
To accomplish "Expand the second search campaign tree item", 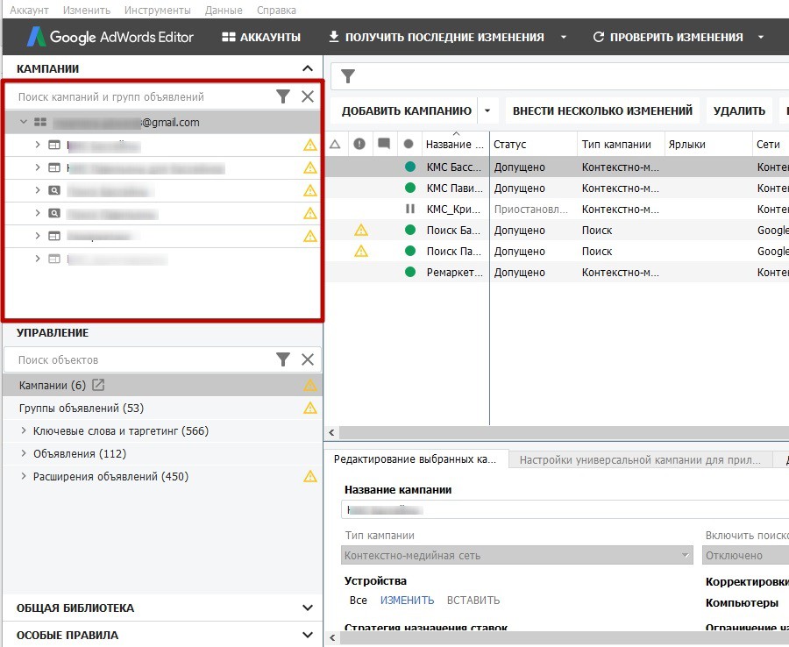I will tap(37, 213).
